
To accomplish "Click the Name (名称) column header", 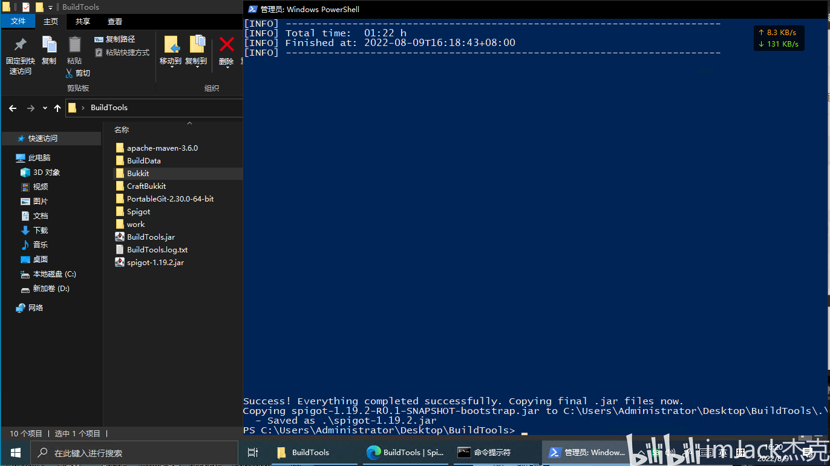I will pos(122,130).
